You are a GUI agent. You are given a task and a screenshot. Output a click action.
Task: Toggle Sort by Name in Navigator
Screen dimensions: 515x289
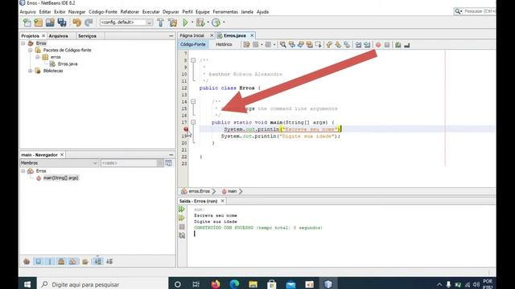(97, 261)
